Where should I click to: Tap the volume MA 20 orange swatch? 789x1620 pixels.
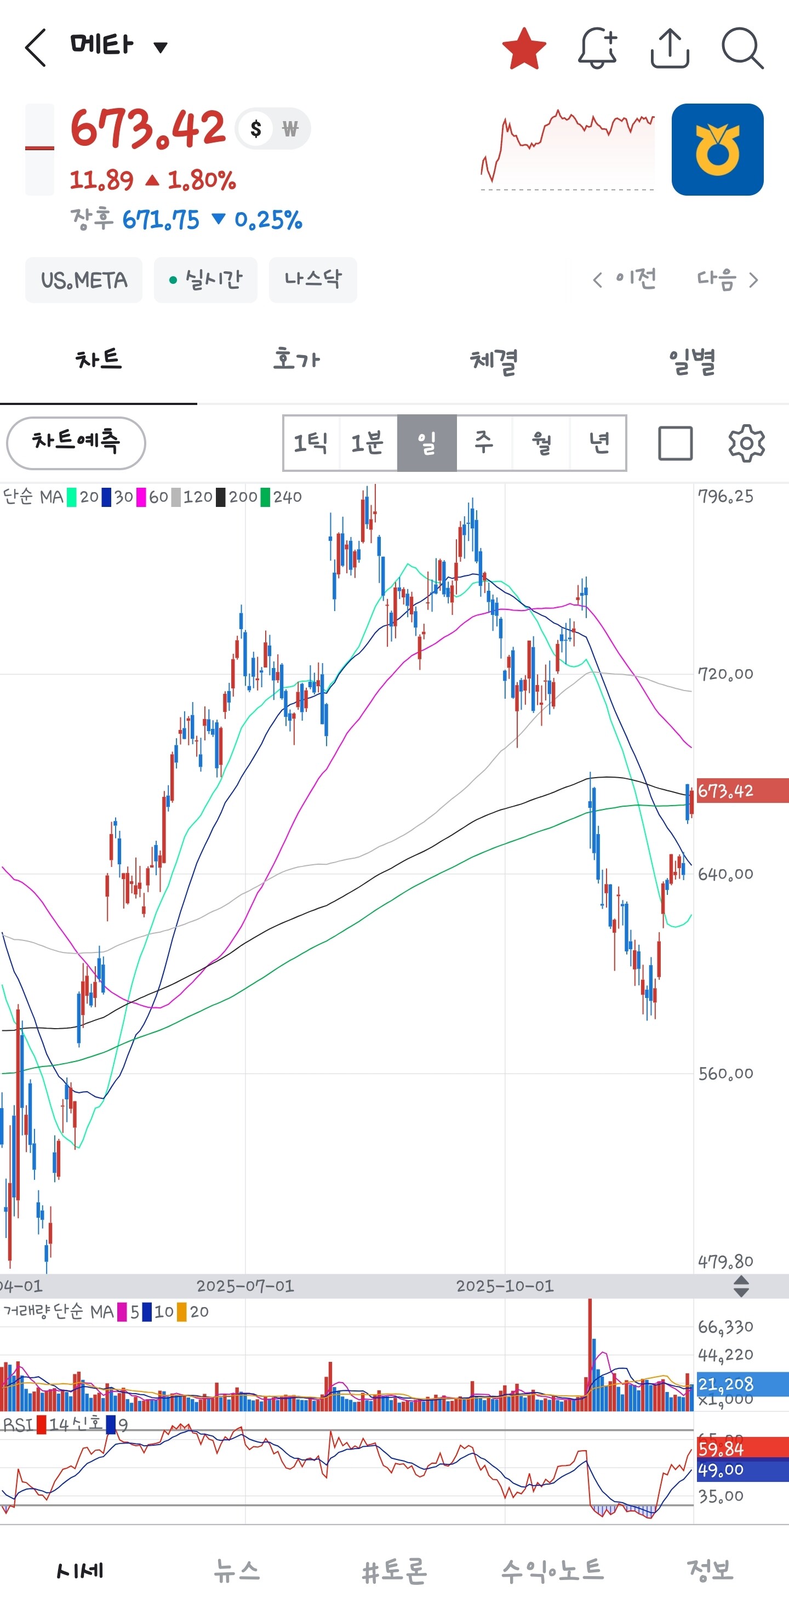pyautogui.click(x=182, y=1313)
